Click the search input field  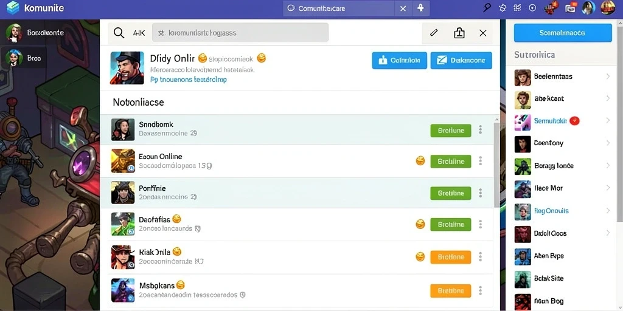[x=240, y=33]
